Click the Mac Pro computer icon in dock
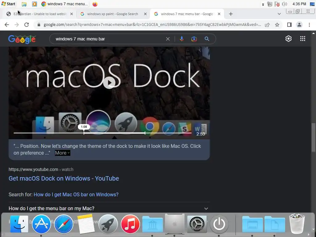 (x=175, y=224)
